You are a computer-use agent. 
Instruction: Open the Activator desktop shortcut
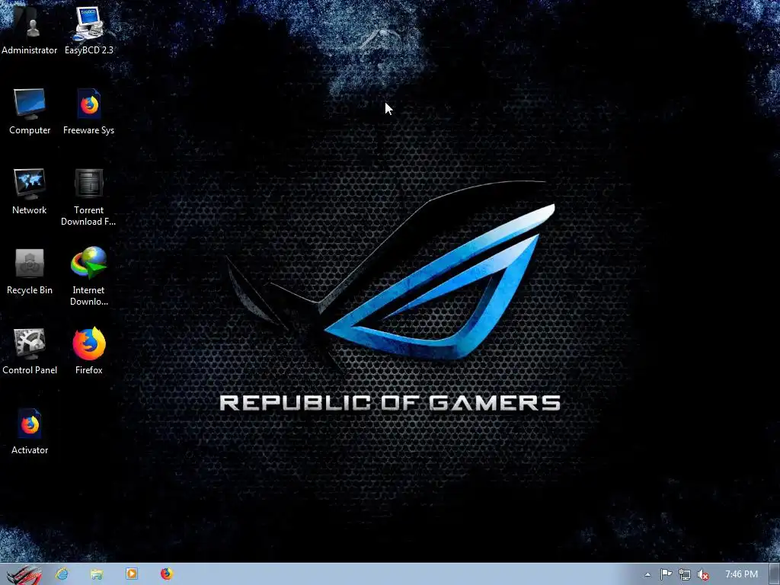click(x=30, y=431)
